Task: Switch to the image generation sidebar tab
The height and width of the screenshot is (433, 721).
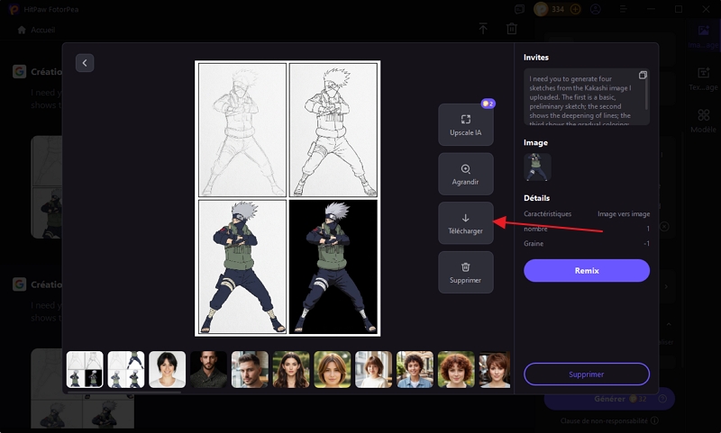Action: (703, 37)
